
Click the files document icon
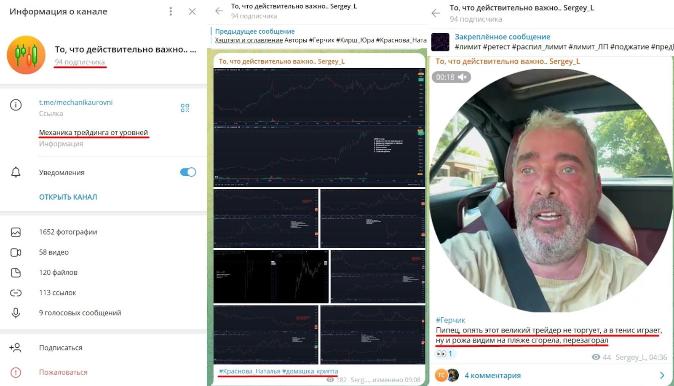click(16, 273)
